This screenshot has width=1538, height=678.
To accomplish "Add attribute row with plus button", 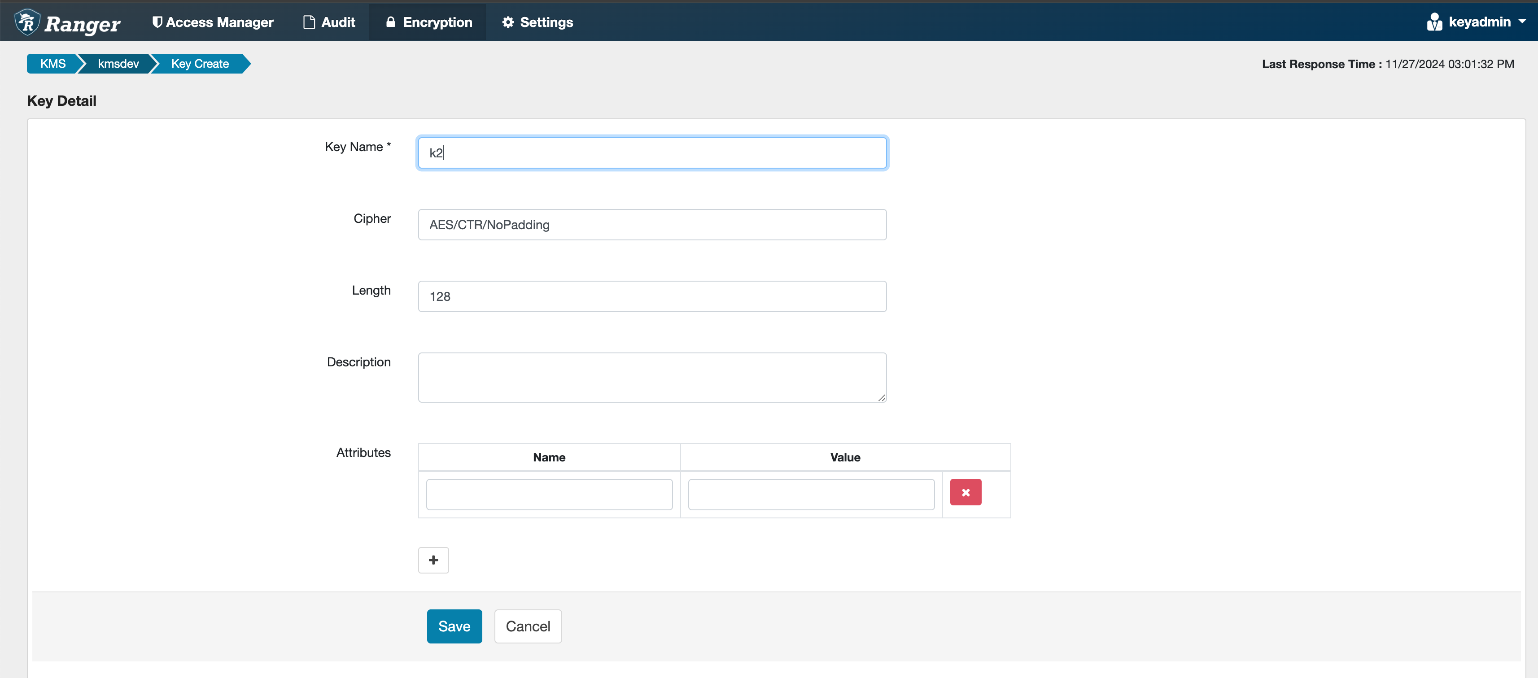I will tap(433, 560).
